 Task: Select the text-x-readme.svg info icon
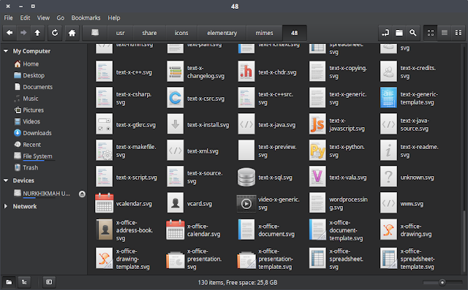coord(388,150)
